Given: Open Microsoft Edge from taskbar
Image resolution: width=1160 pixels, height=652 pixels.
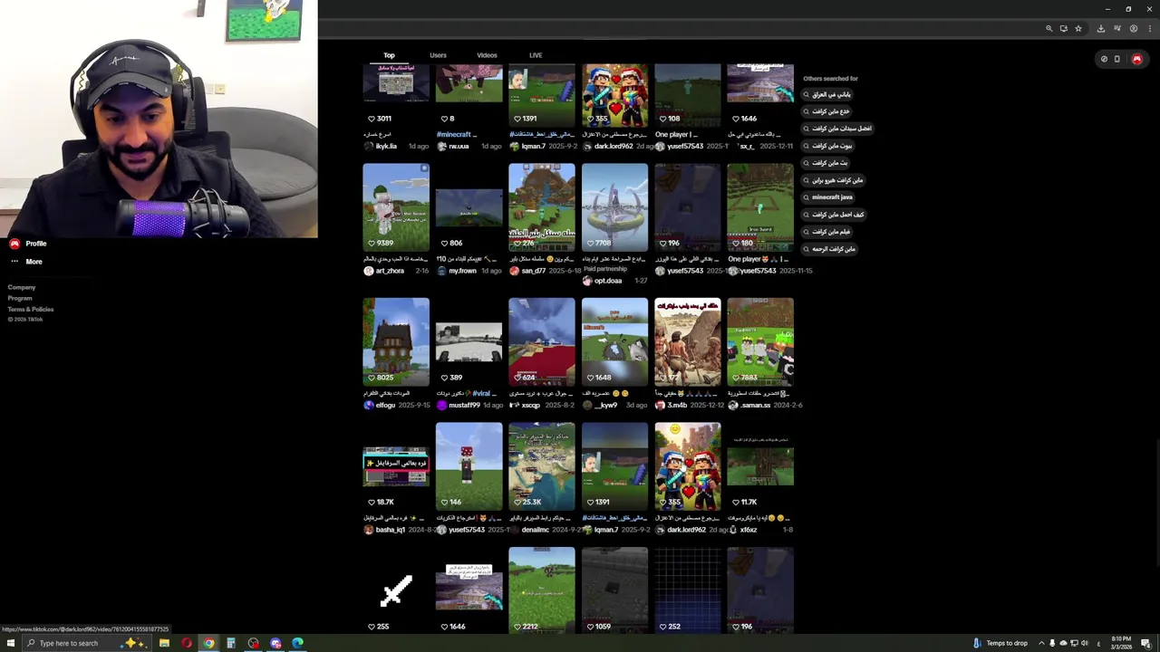Looking at the screenshot, I should click(297, 643).
